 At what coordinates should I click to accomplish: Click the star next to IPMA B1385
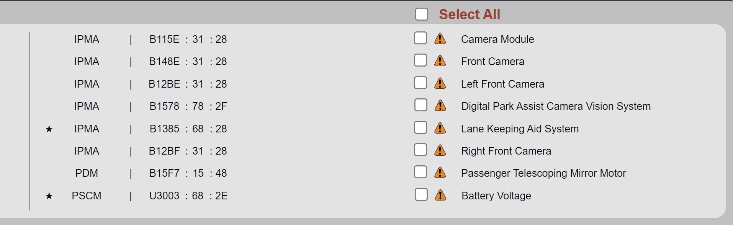tap(49, 129)
